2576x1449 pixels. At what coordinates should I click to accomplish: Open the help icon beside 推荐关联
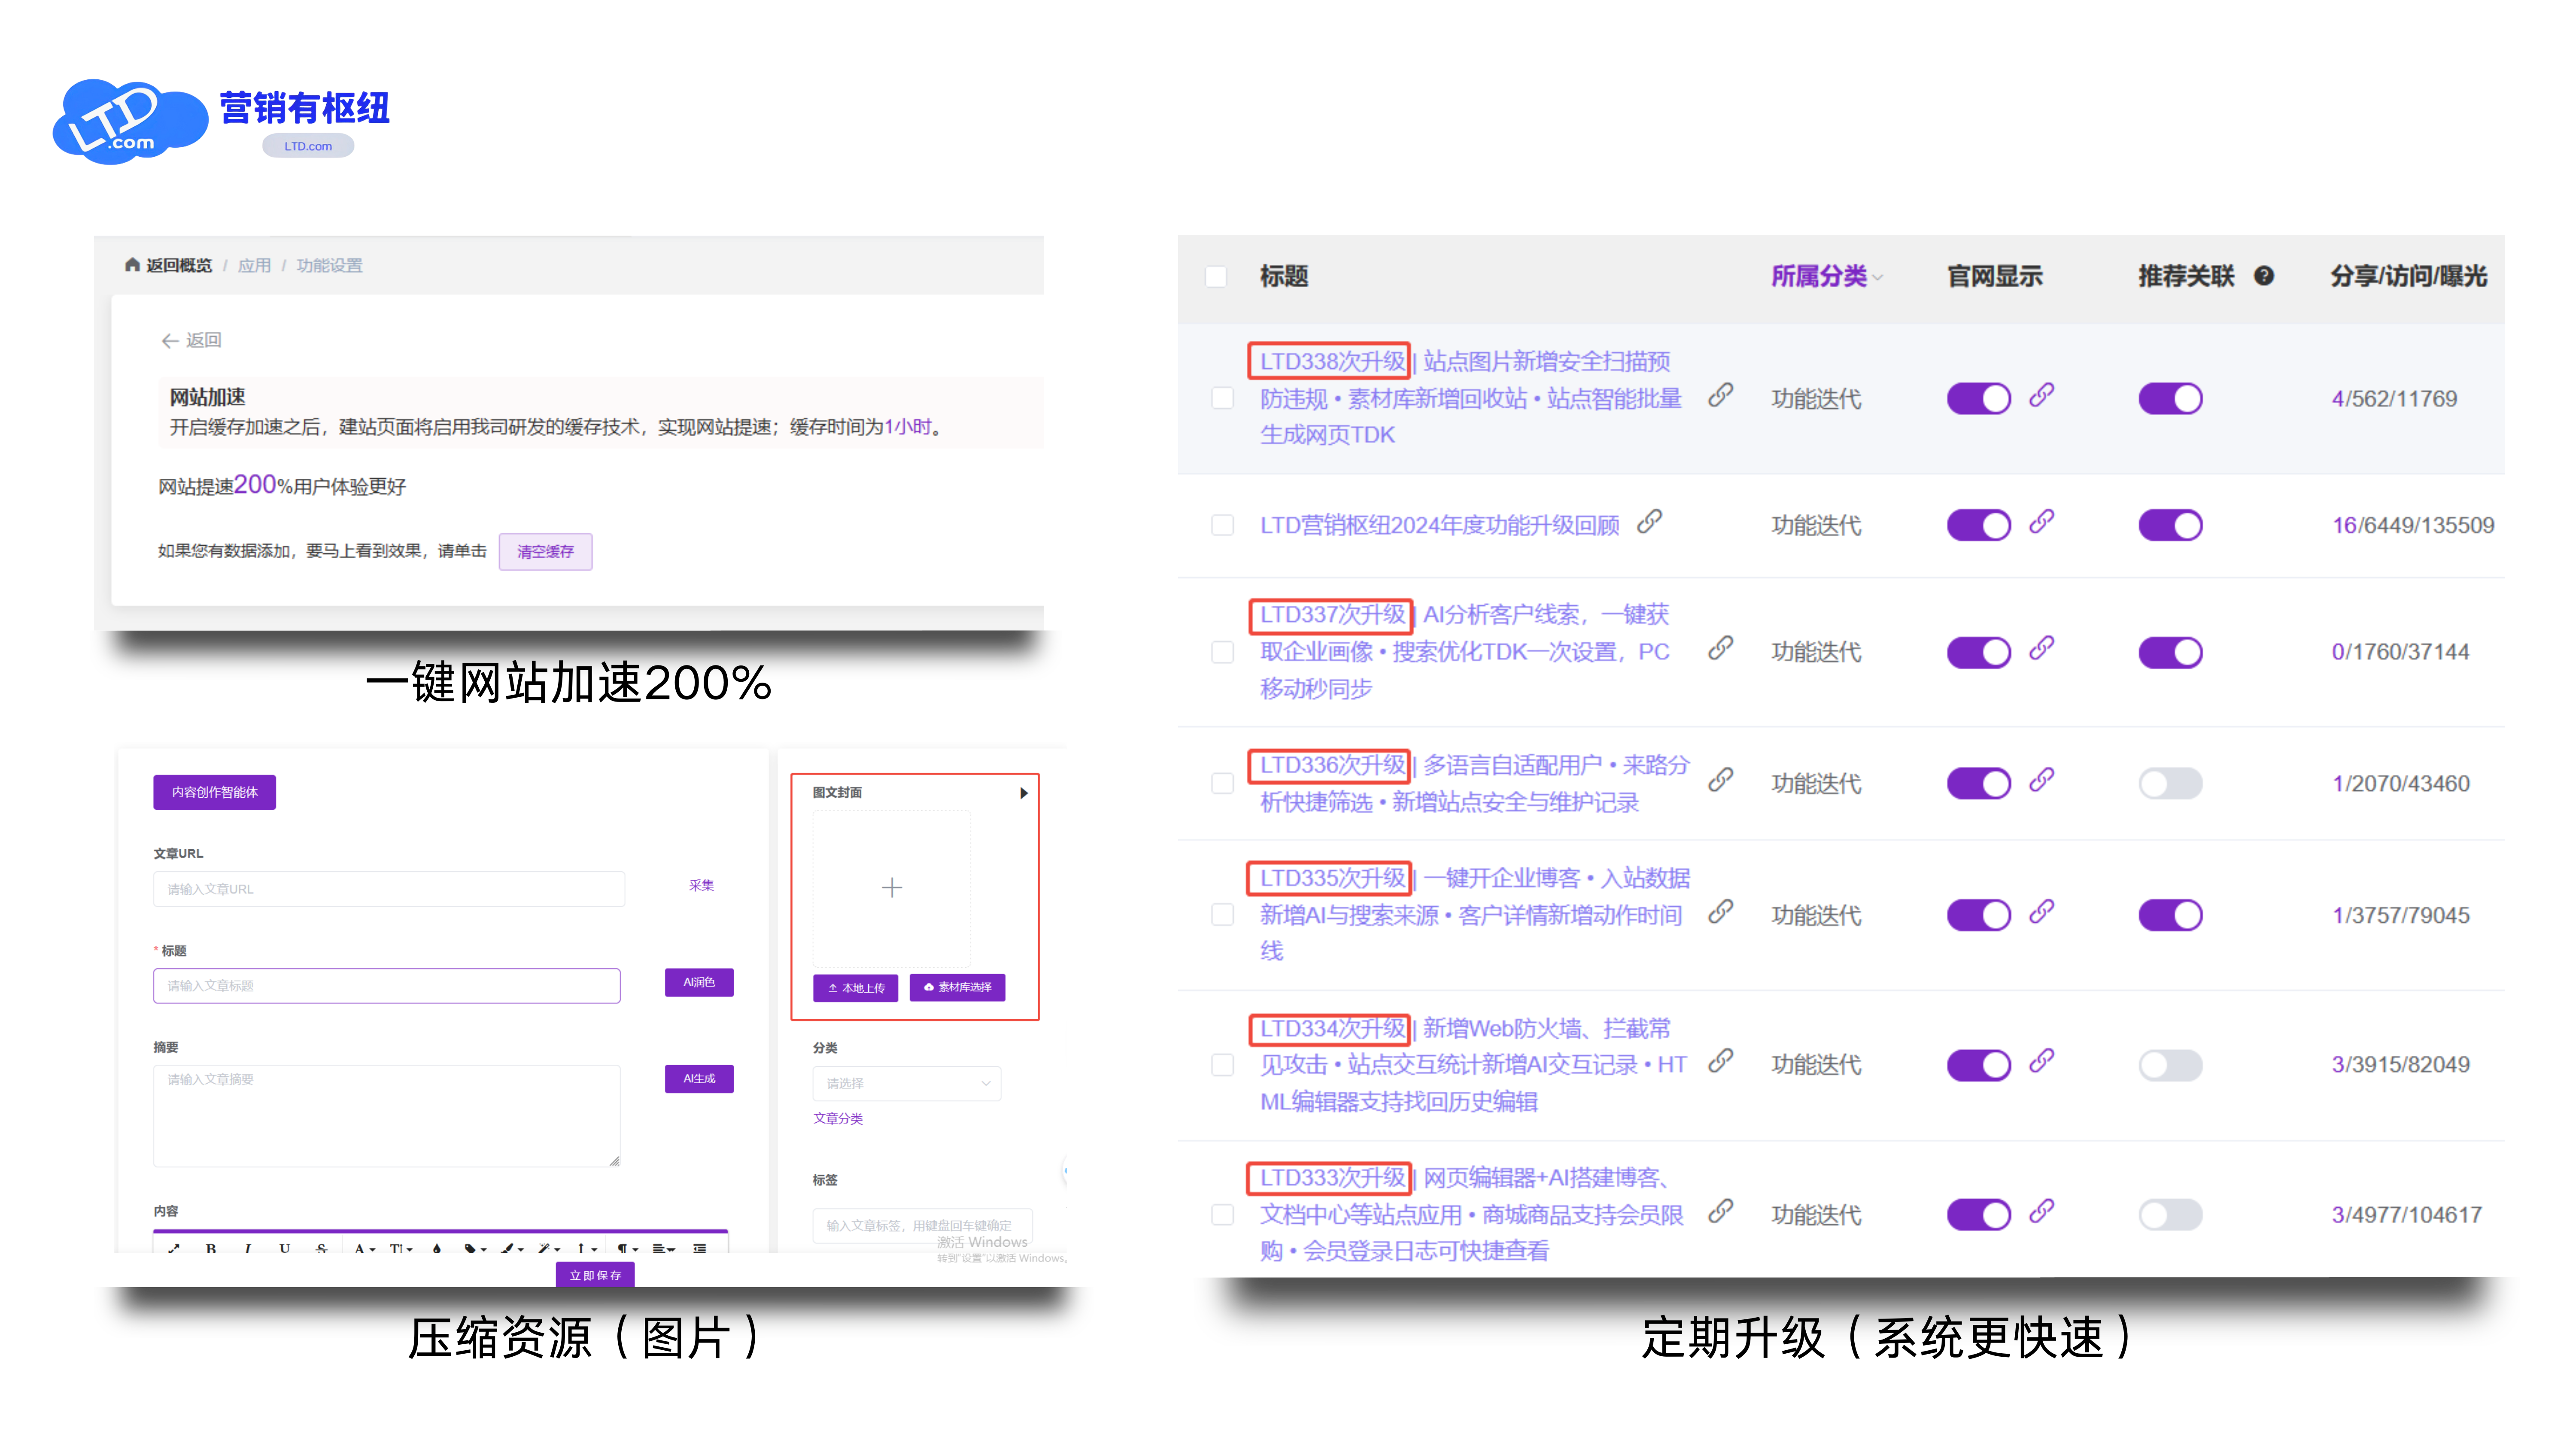coord(2264,277)
